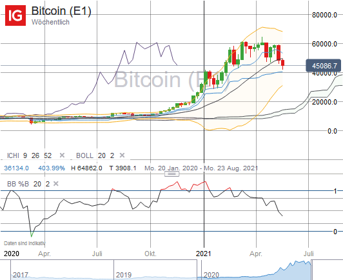
Task: Select the Wöchentlich timeframe label
Action: pyautogui.click(x=50, y=22)
